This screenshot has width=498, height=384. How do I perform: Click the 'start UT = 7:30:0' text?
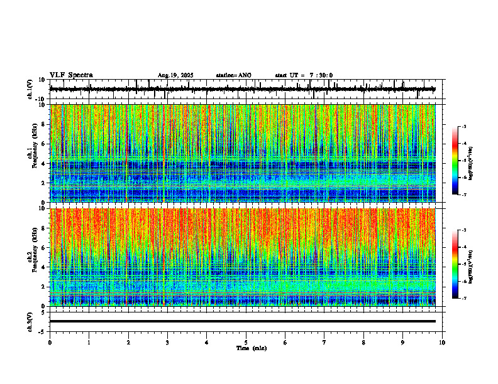(x=304, y=75)
